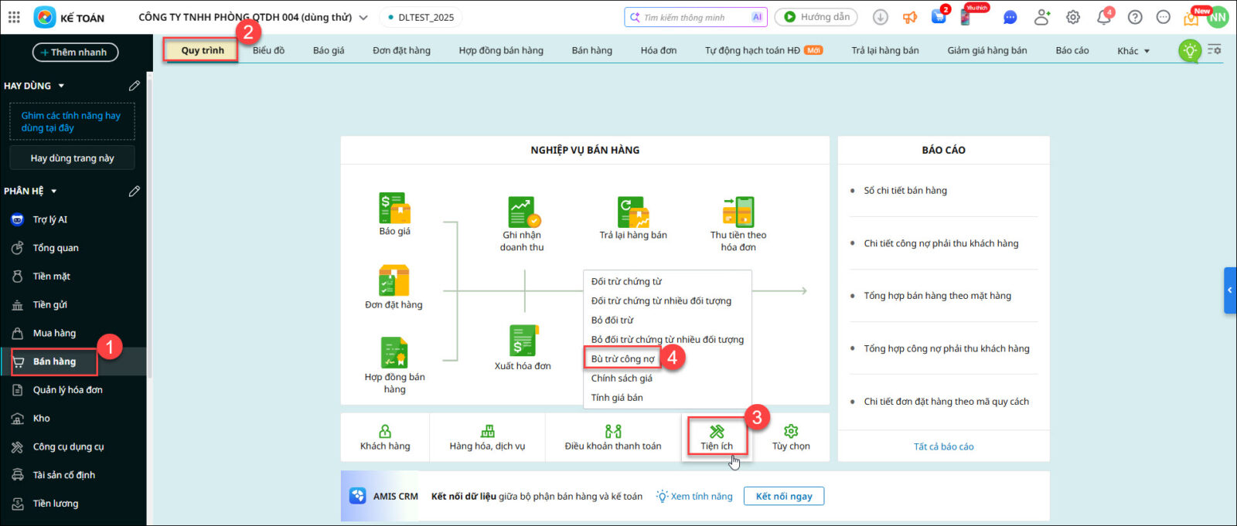Click the Trả lại hàng bán workflow icon

pos(633,212)
